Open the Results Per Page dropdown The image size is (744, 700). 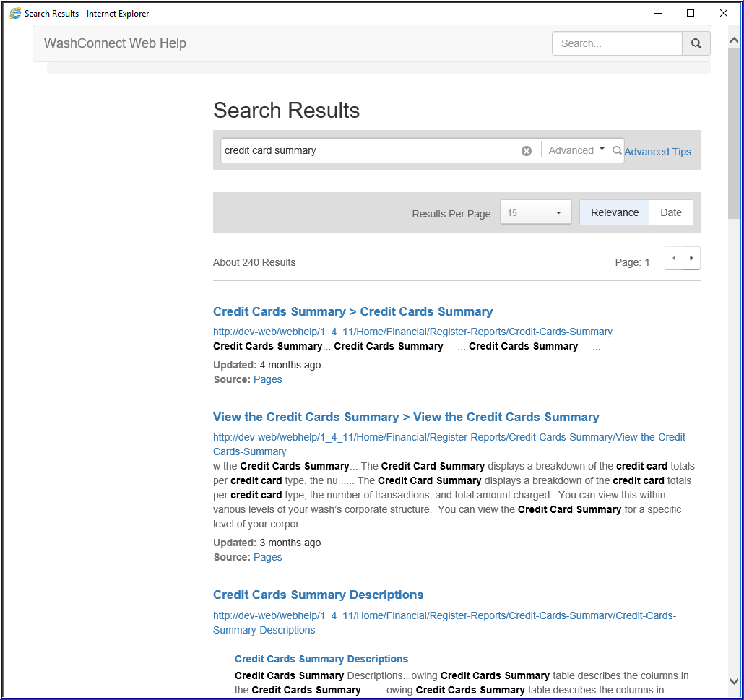535,212
